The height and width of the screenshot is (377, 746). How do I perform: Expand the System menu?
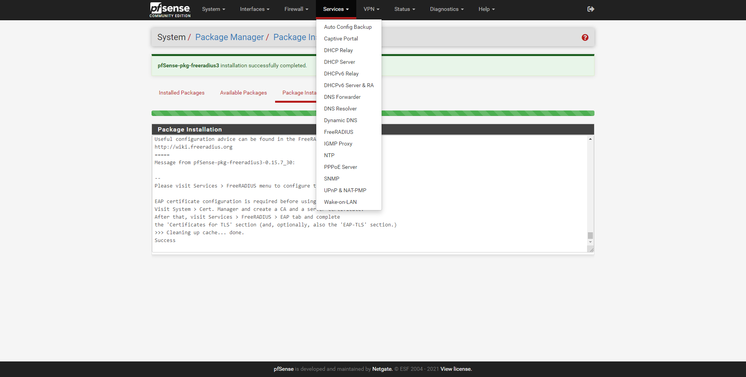pos(213,9)
